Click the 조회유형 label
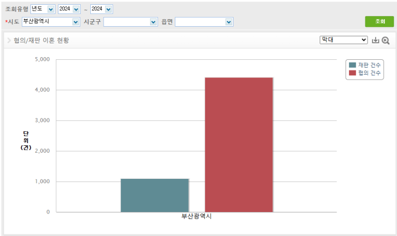Image resolution: width=397 pixels, height=236 pixels. [17, 9]
